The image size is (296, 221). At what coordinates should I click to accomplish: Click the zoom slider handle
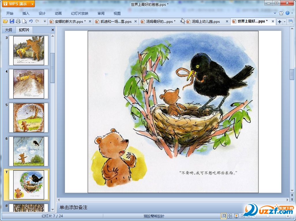tap(267, 216)
